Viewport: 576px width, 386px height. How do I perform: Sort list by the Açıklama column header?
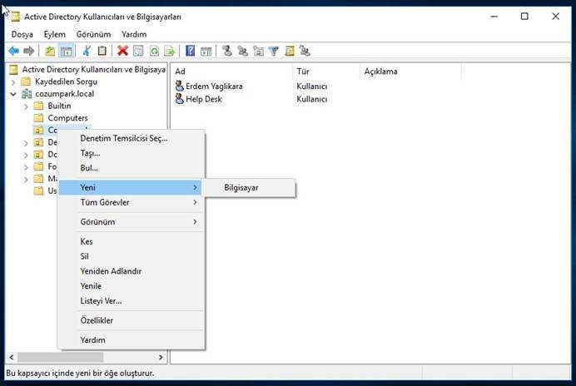coord(410,72)
